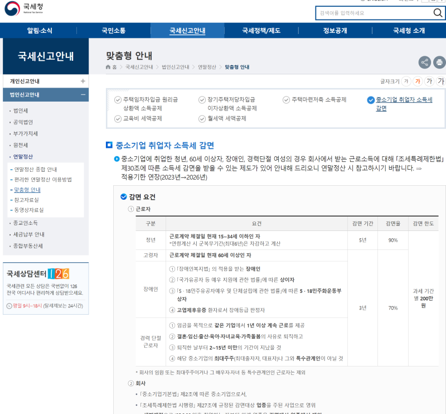Click the National Tax Service logo
Screen dimensions: 446x414
click(24, 8)
